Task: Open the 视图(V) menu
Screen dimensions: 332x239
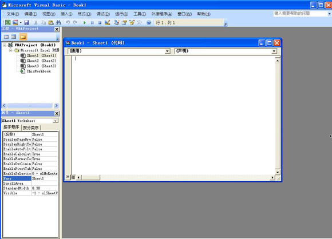Action: 49,14
